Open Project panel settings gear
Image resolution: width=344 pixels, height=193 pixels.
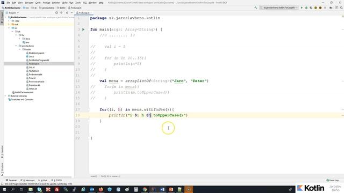point(67,13)
